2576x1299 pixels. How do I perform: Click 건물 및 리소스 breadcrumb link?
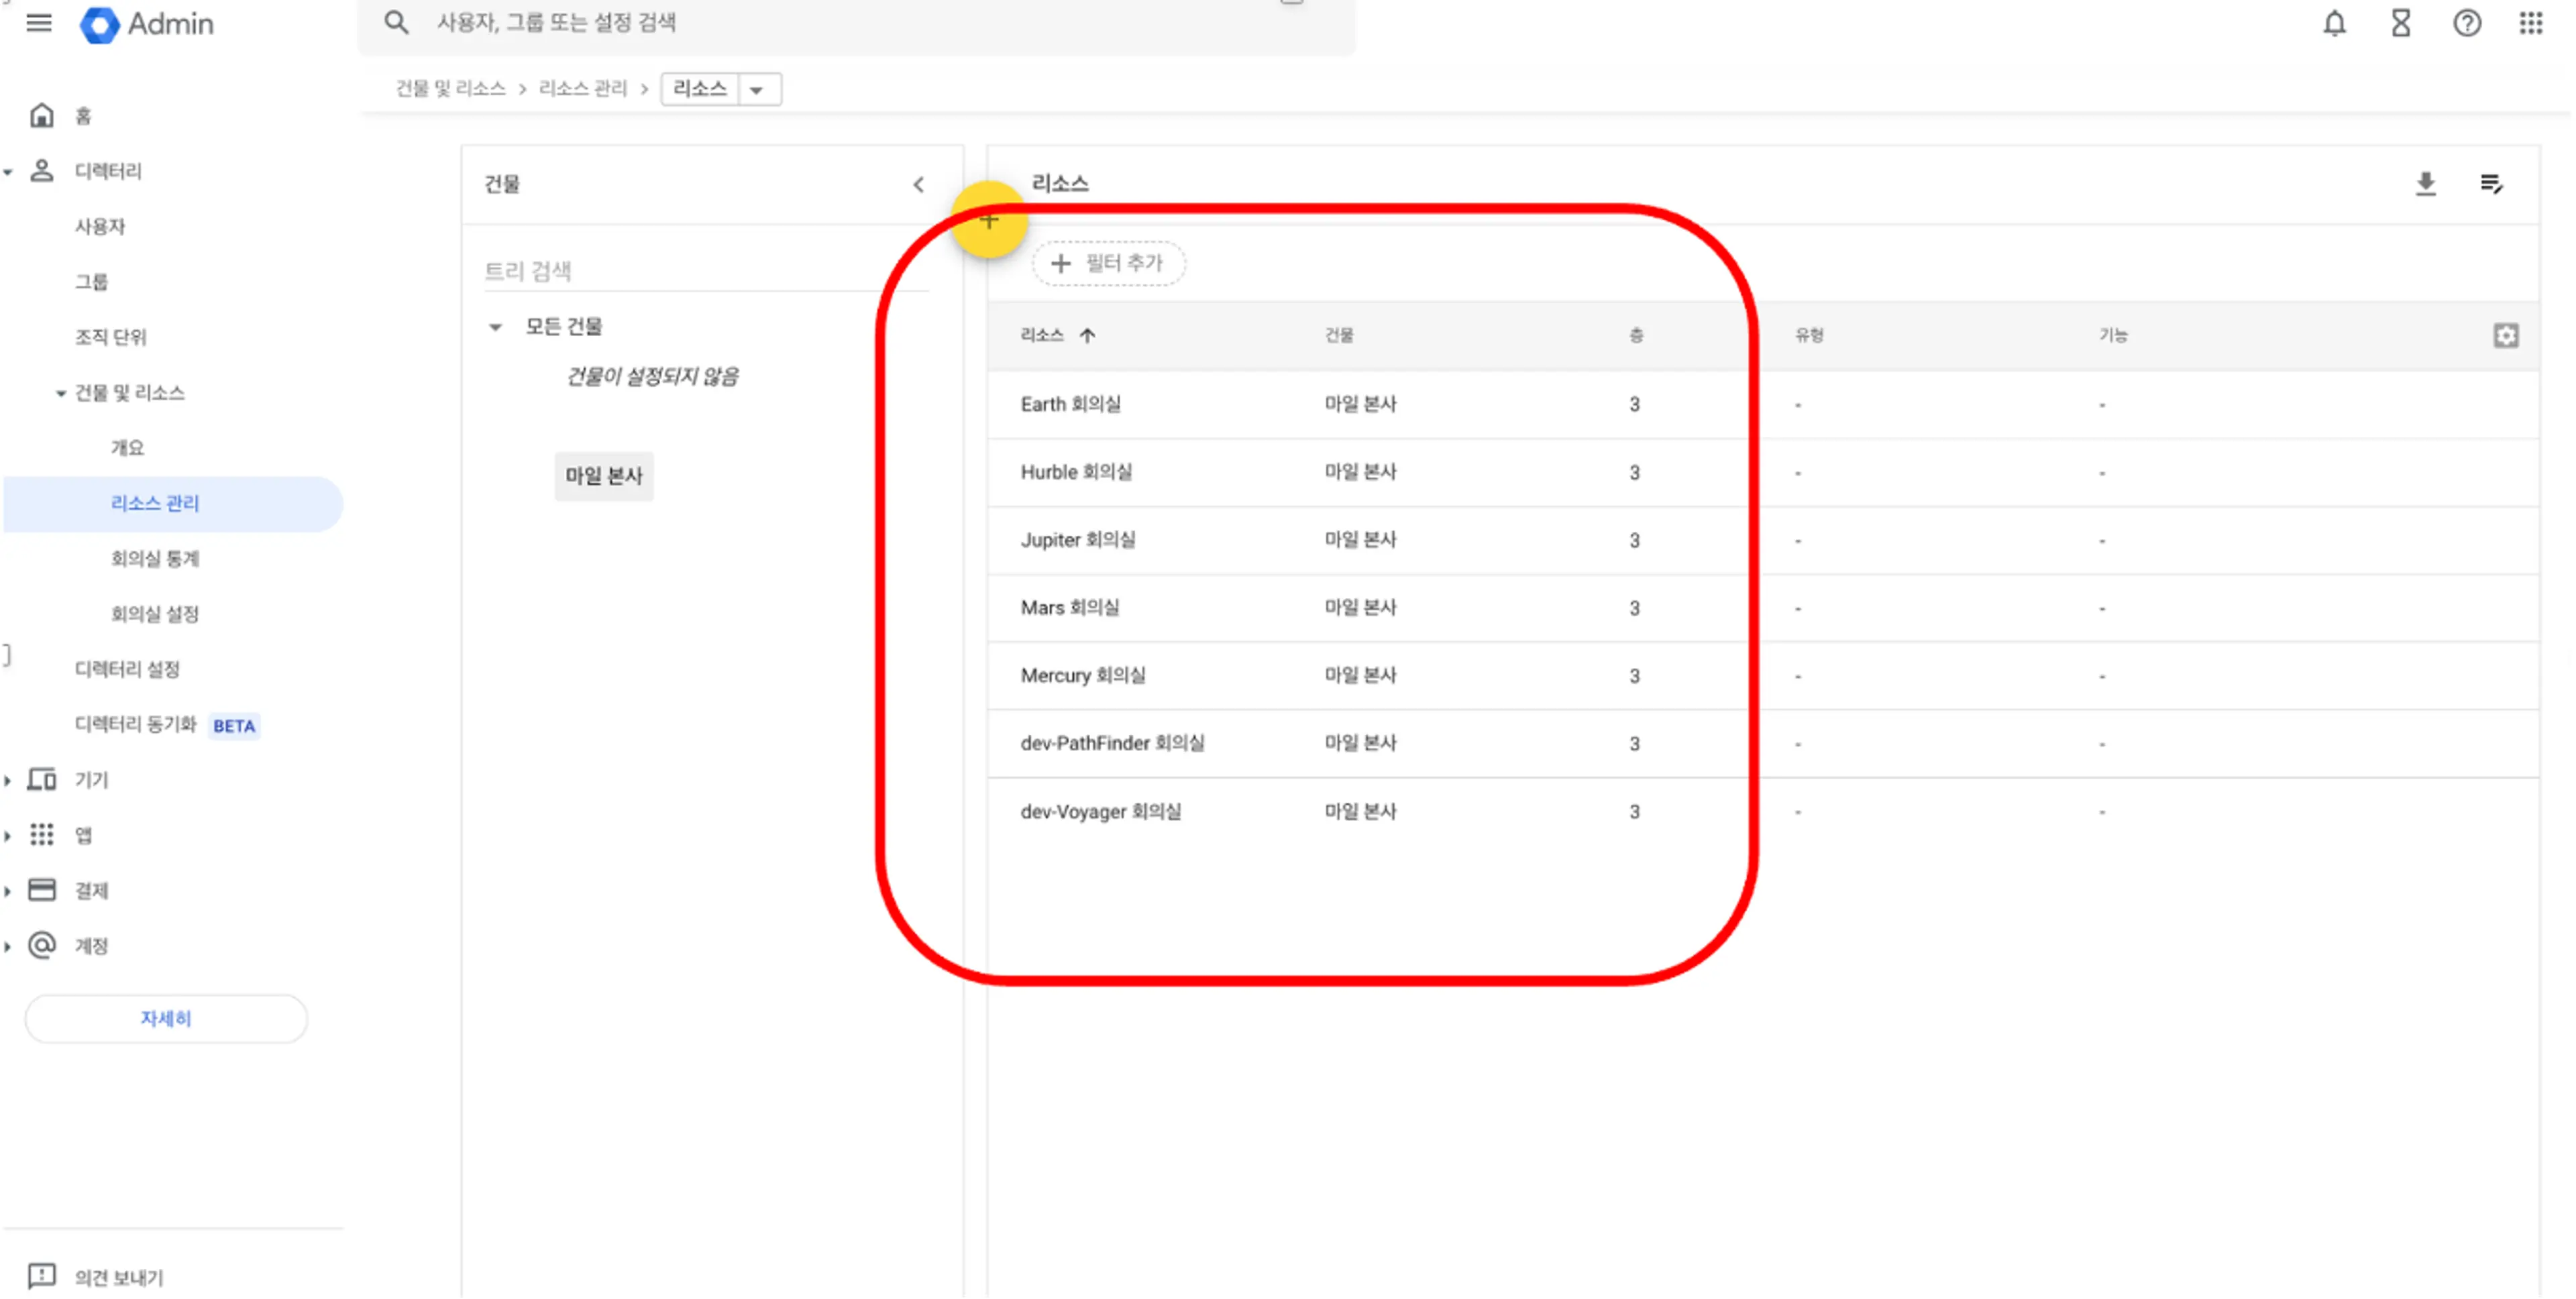click(x=450, y=89)
